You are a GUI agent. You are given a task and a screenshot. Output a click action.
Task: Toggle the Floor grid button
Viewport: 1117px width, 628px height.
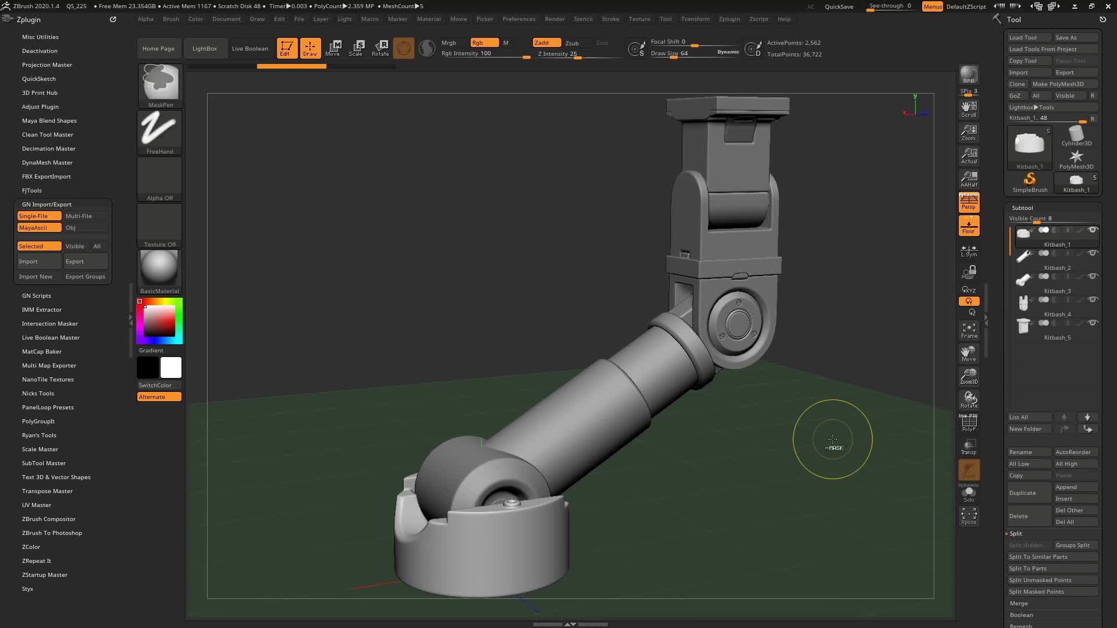(969, 226)
